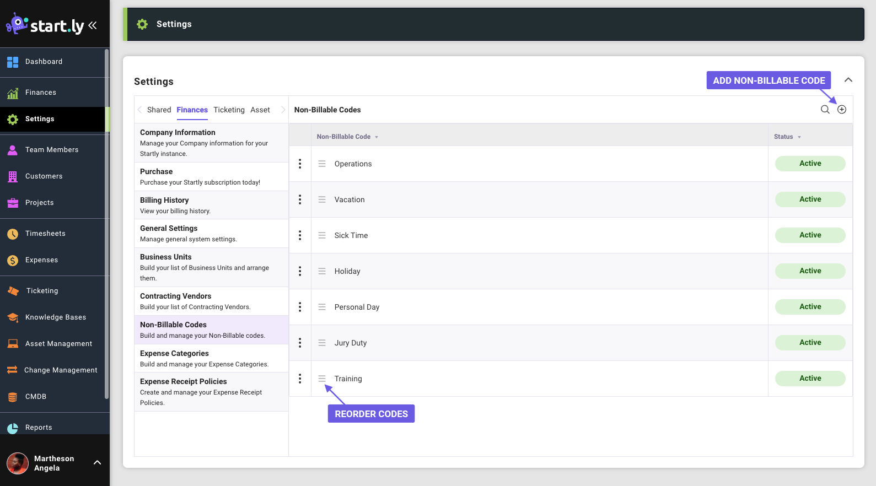Click drag handle icon beside Training
The height and width of the screenshot is (486, 876).
322,379
